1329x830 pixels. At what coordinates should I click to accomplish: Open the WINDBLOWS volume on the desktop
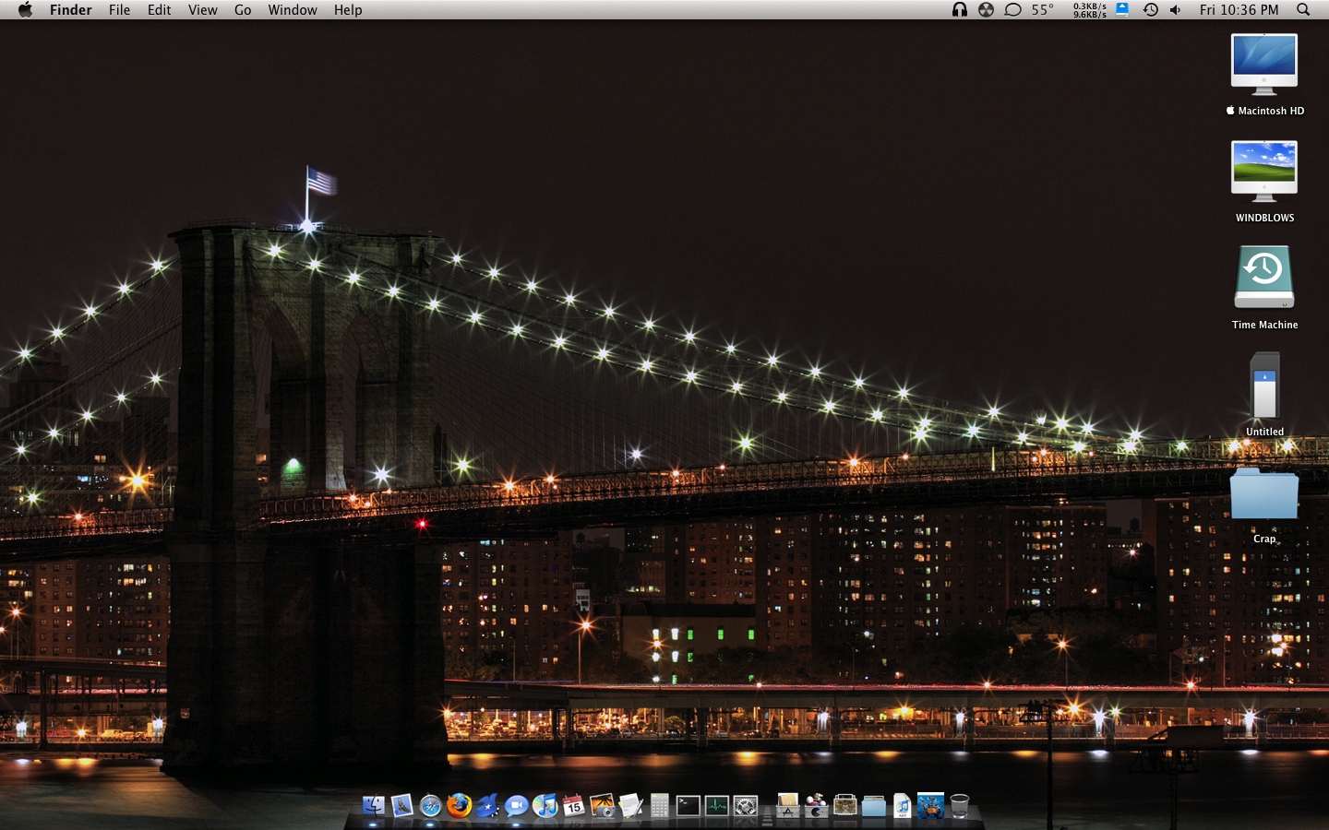pos(1263,171)
